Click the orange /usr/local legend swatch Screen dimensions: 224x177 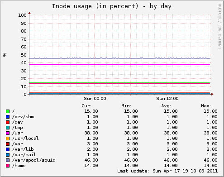tap(8, 139)
